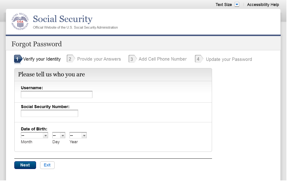Viewport: 289px width, 183px height.
Task: Click into the Social Security Number field
Action: (x=50, y=114)
